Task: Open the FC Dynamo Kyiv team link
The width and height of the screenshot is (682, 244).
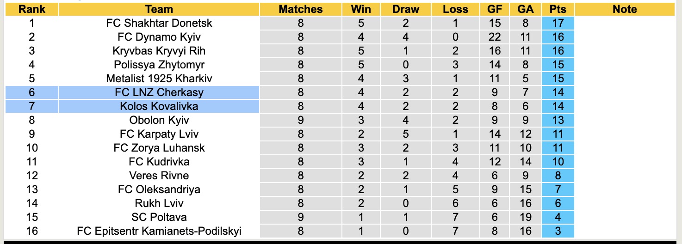Action: 159,37
